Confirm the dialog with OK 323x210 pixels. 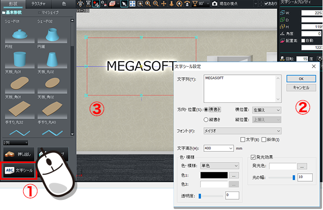point(300,79)
